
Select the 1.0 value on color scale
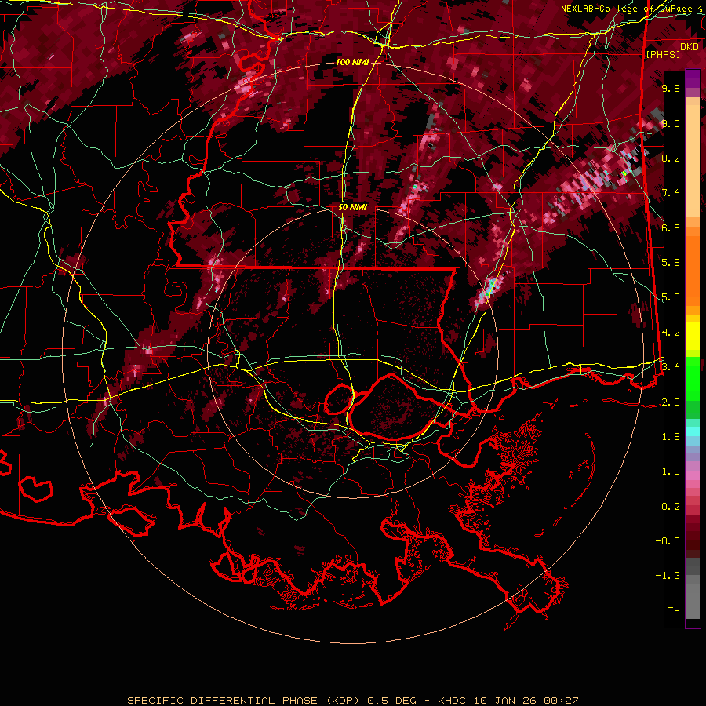pyautogui.click(x=671, y=471)
